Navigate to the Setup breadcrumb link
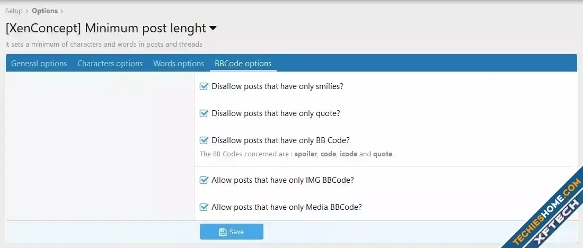The image size is (583, 248). [14, 11]
